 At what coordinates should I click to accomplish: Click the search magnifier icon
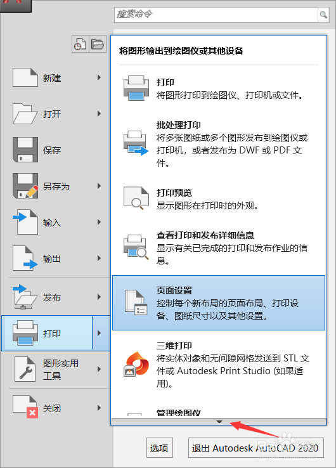[x=323, y=15]
